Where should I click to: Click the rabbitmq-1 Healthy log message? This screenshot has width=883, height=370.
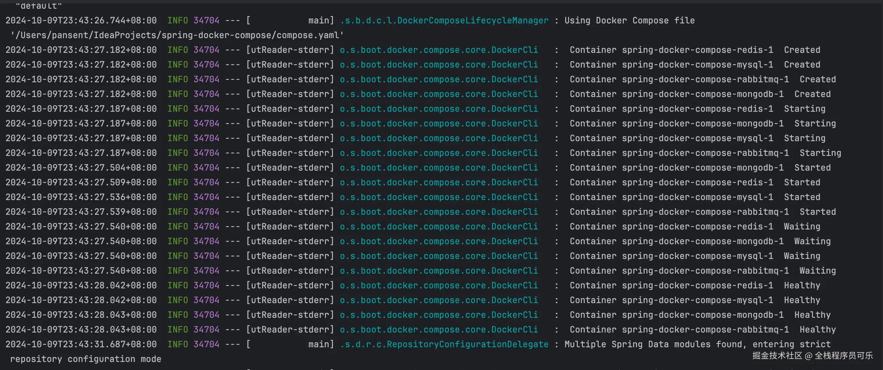pyautogui.click(x=702, y=330)
